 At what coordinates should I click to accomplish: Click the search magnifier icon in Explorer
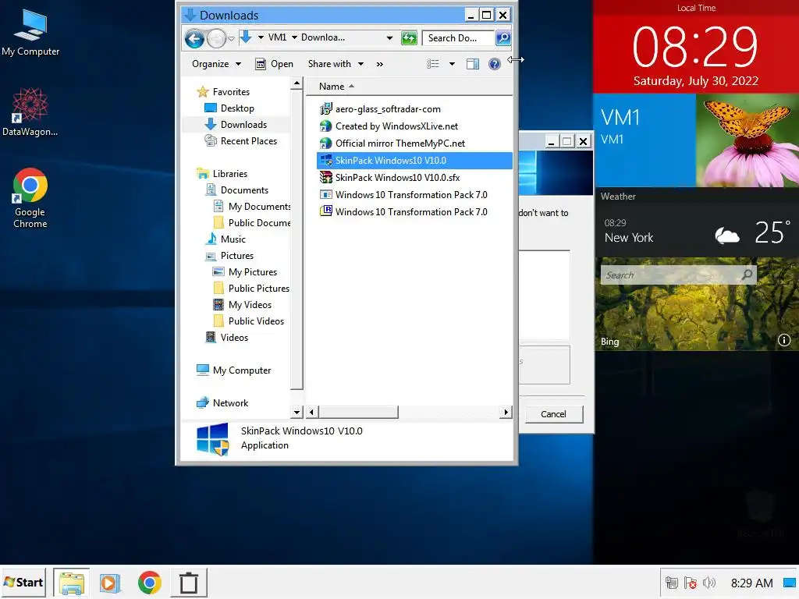click(503, 37)
